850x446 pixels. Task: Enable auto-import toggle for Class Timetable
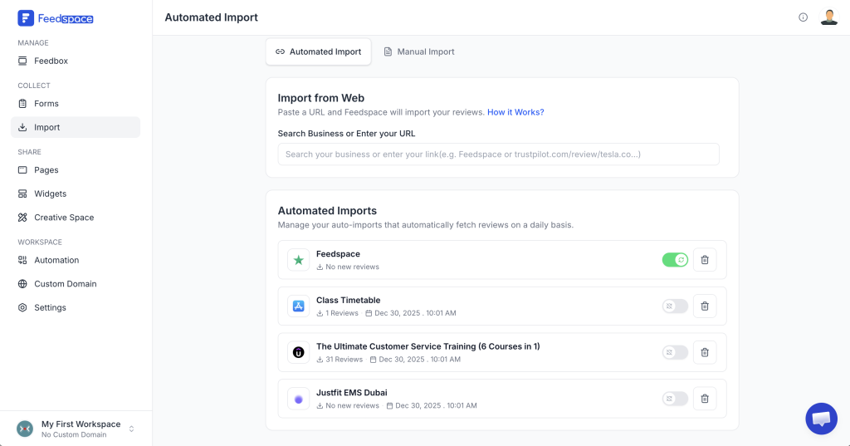[x=675, y=306]
